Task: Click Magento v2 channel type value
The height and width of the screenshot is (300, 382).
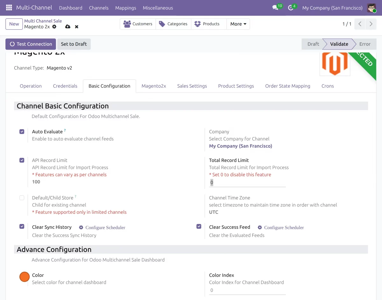Action: point(60,68)
